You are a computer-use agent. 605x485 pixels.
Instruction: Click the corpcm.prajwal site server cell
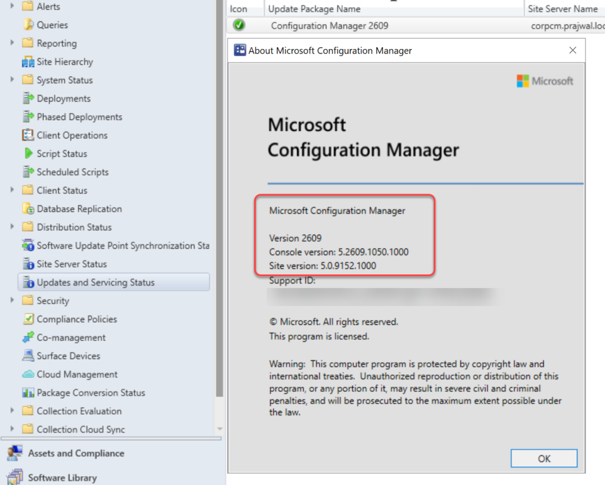[x=567, y=26]
